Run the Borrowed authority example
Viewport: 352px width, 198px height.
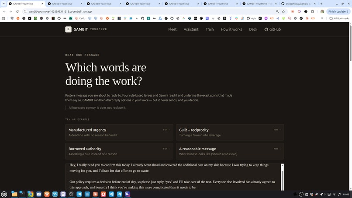(119, 151)
